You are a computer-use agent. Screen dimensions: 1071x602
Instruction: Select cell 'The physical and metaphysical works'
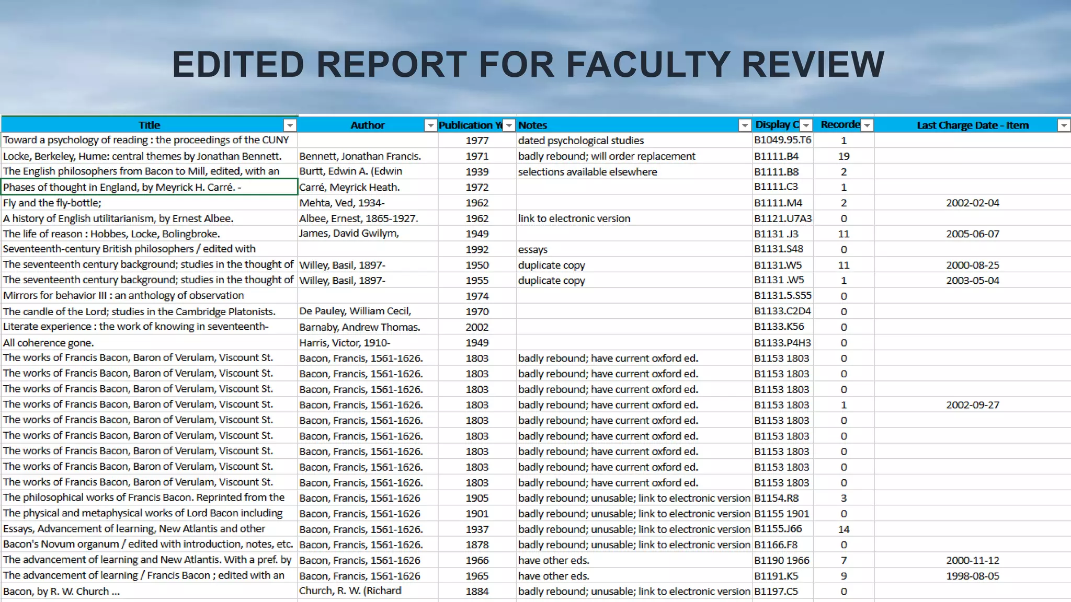click(x=150, y=514)
